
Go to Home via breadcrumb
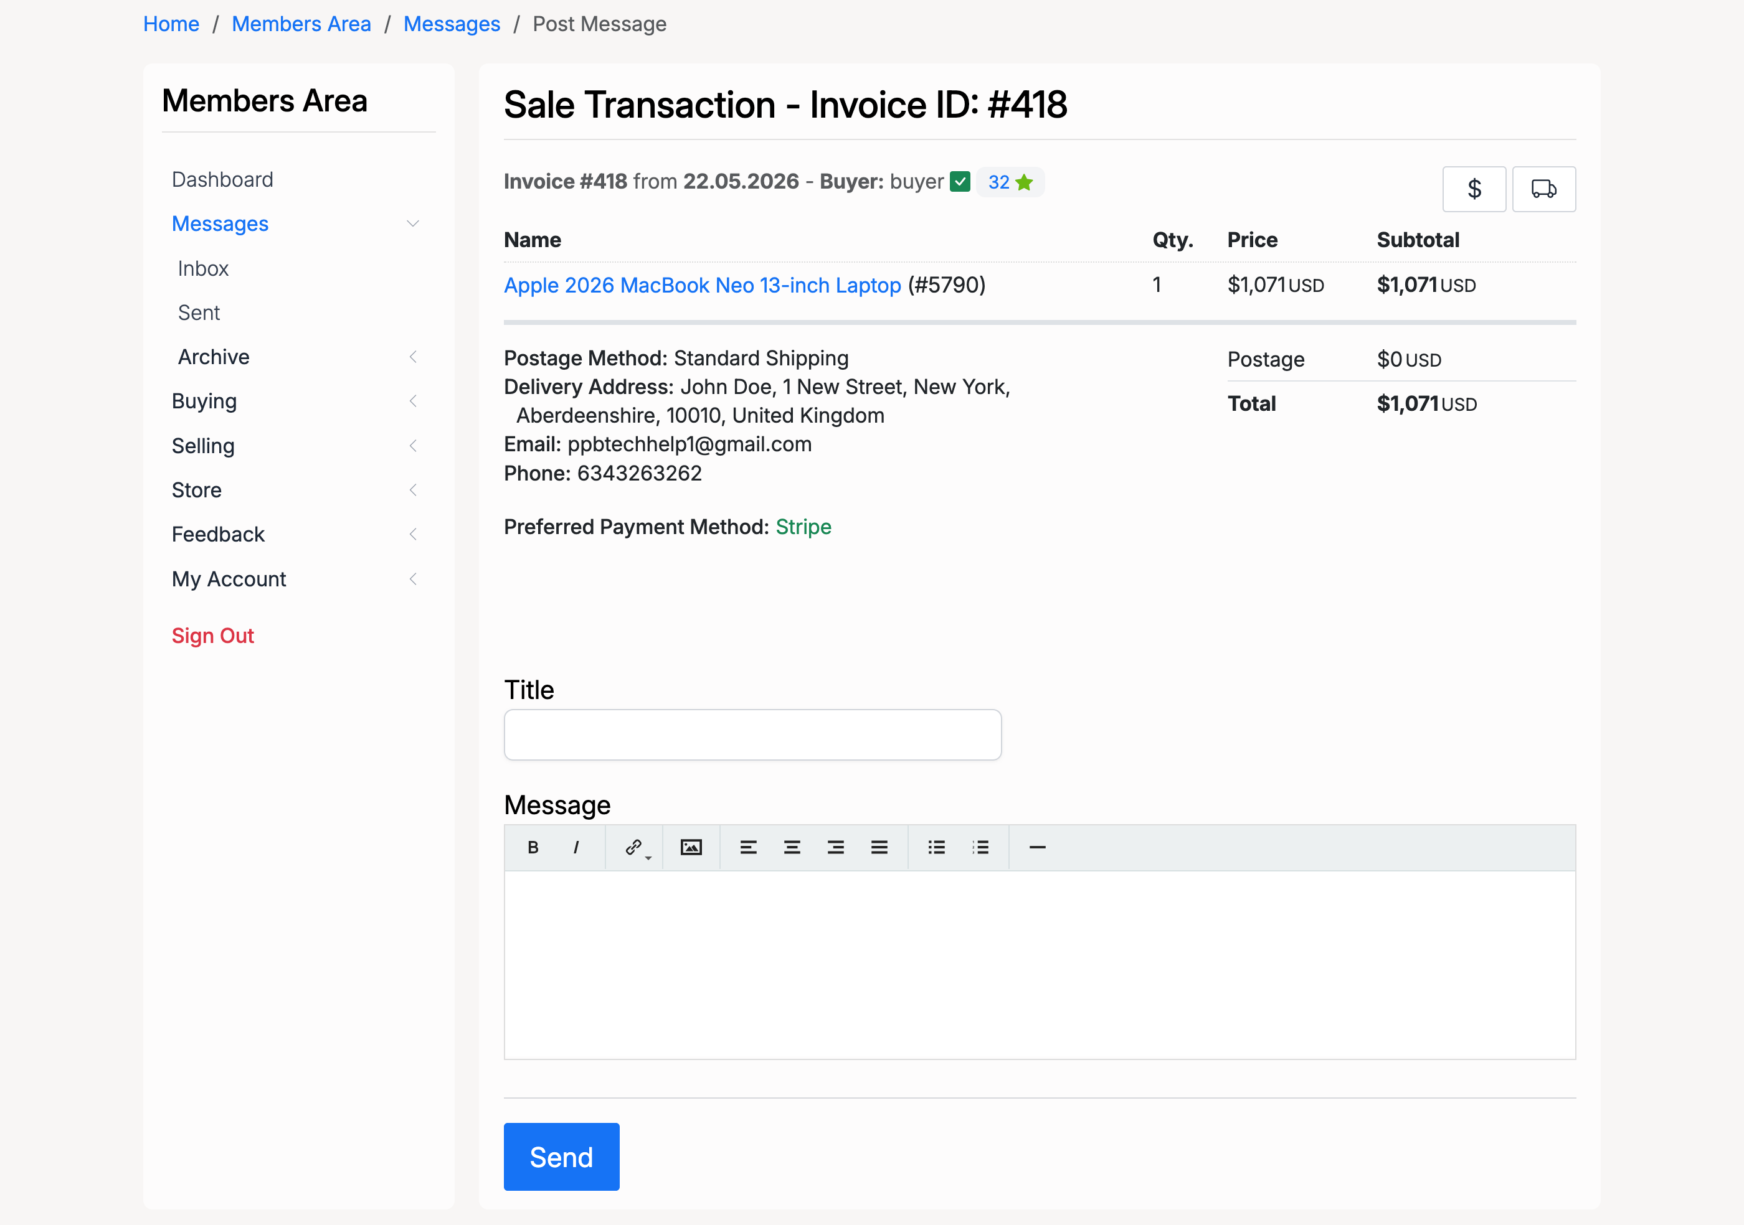click(x=171, y=24)
